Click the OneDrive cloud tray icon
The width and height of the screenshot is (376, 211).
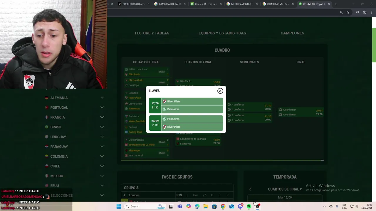point(331,206)
